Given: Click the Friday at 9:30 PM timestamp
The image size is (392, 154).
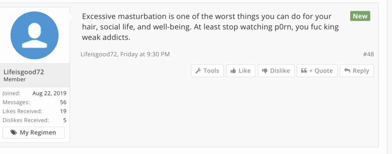Looking at the screenshot, I should 145,54.
